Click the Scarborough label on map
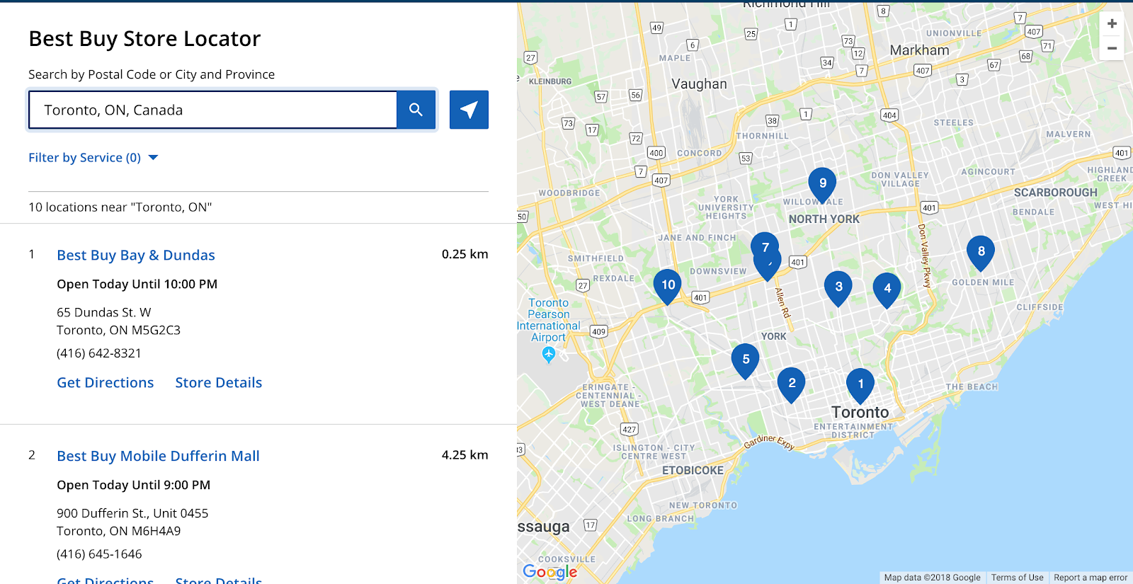Image resolution: width=1133 pixels, height=584 pixels. click(1055, 193)
